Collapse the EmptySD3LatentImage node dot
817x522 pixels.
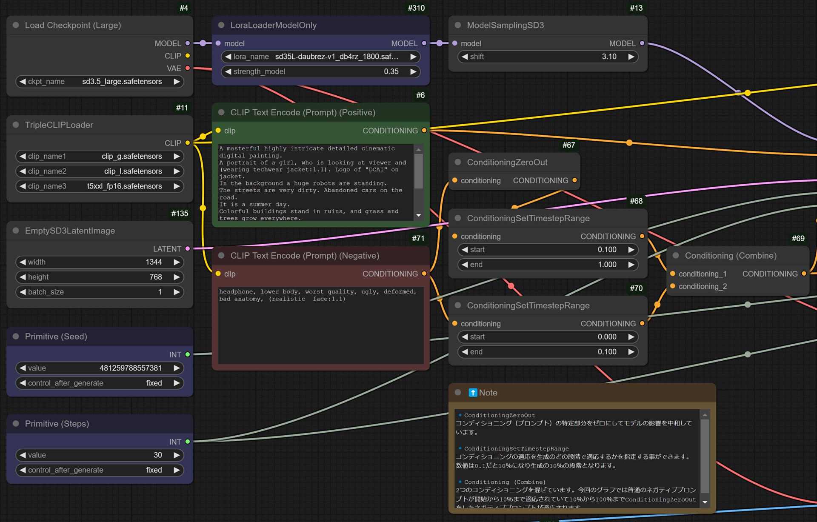pyautogui.click(x=16, y=231)
